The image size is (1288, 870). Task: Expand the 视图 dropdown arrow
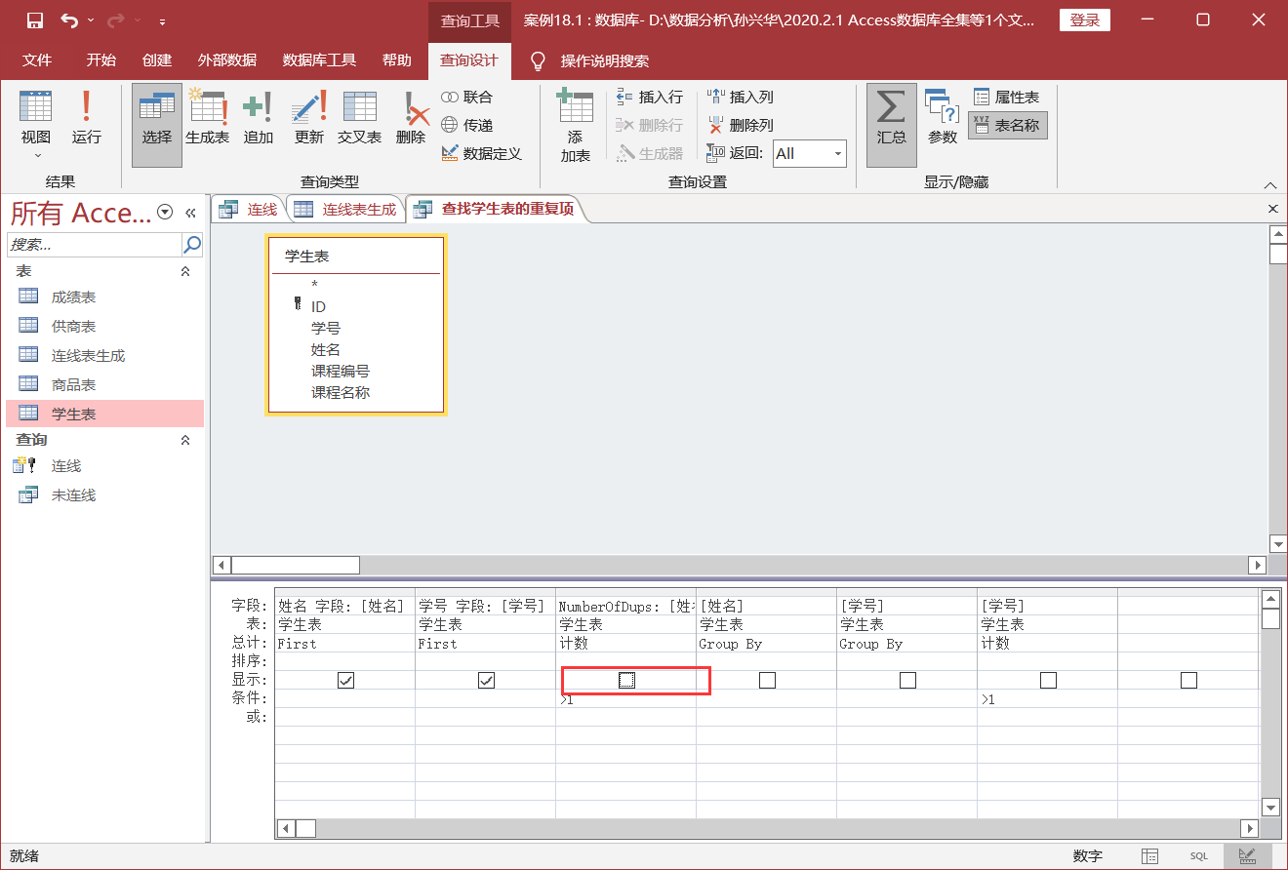(x=37, y=155)
